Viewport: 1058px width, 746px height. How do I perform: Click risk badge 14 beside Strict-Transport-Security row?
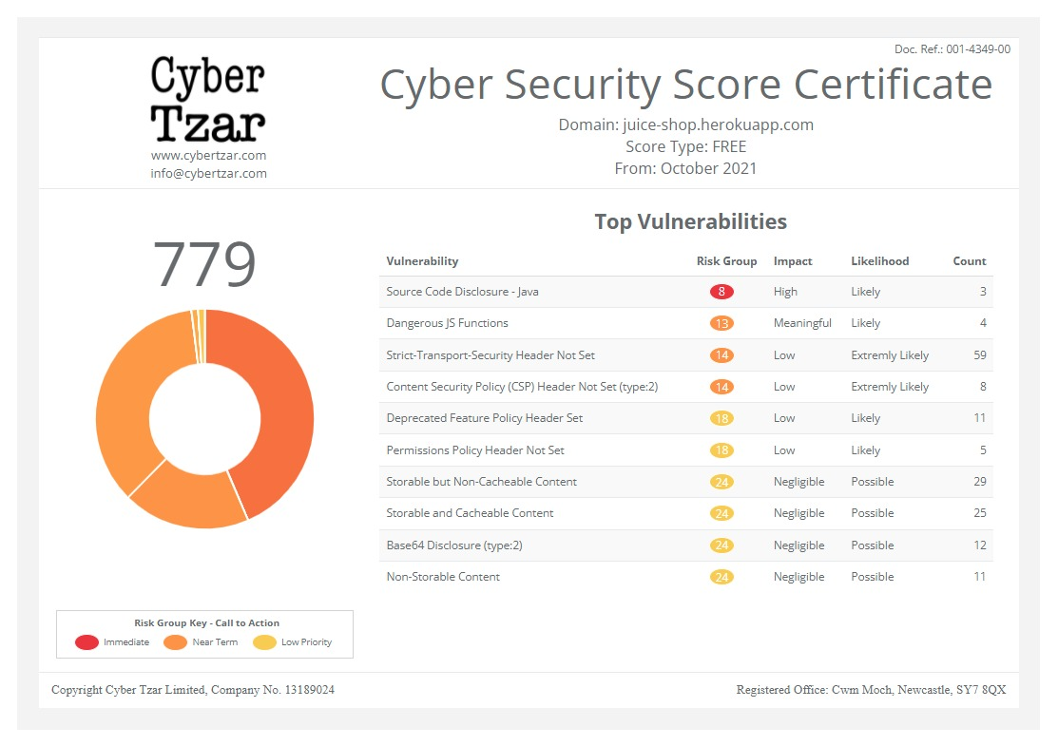(x=721, y=354)
